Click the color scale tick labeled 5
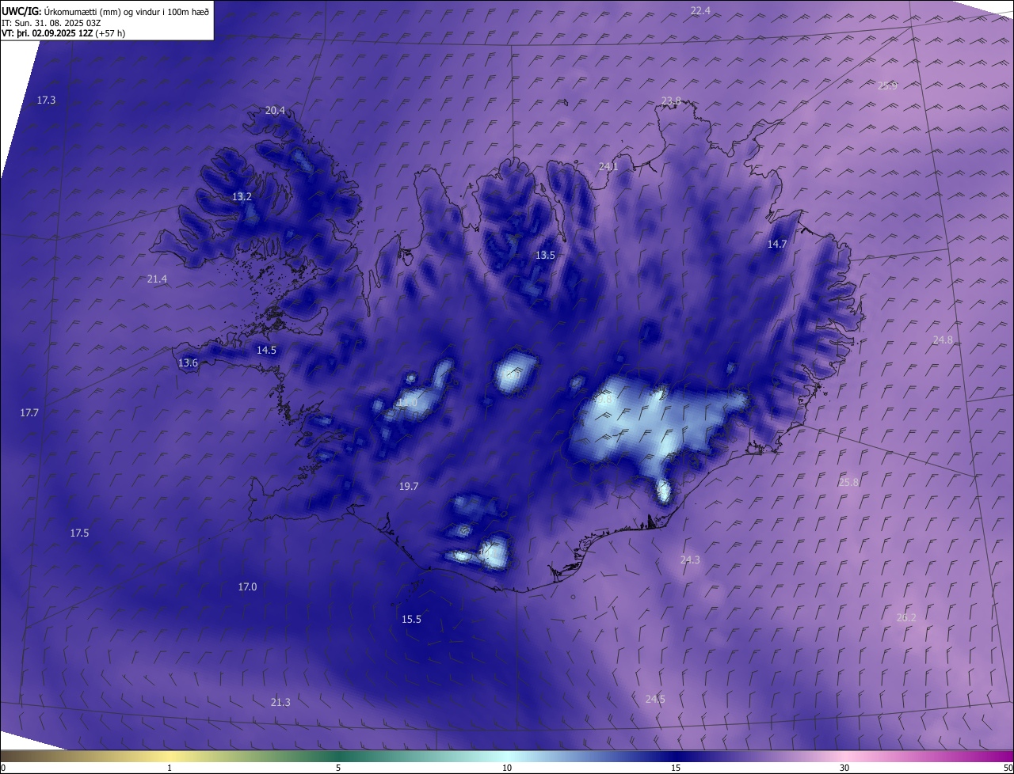 [x=338, y=768]
